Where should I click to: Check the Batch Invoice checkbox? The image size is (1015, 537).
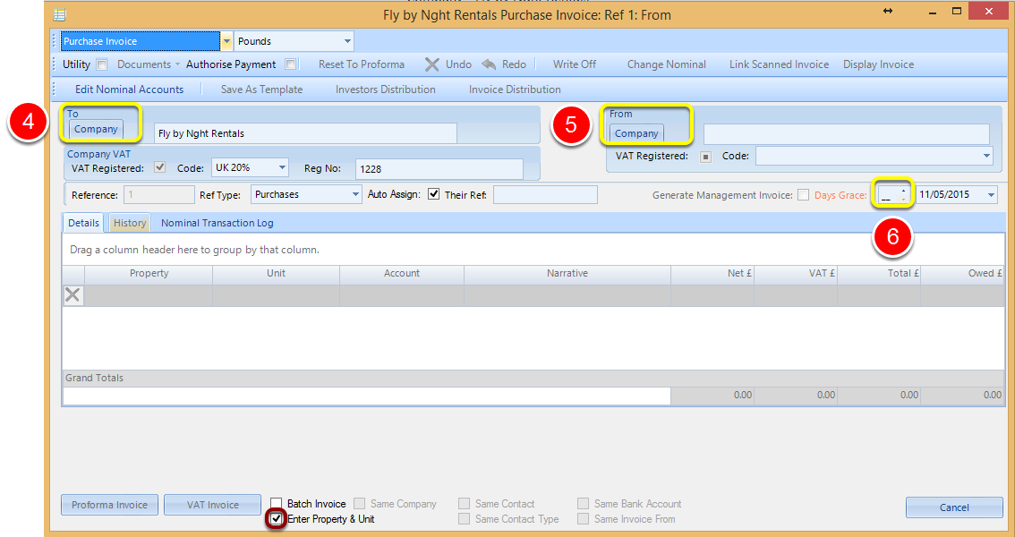277,503
